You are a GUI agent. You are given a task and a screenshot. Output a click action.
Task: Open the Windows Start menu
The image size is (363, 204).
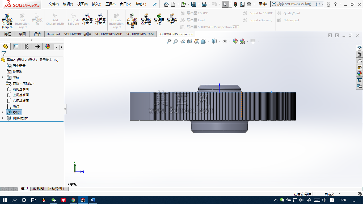pos(5,200)
